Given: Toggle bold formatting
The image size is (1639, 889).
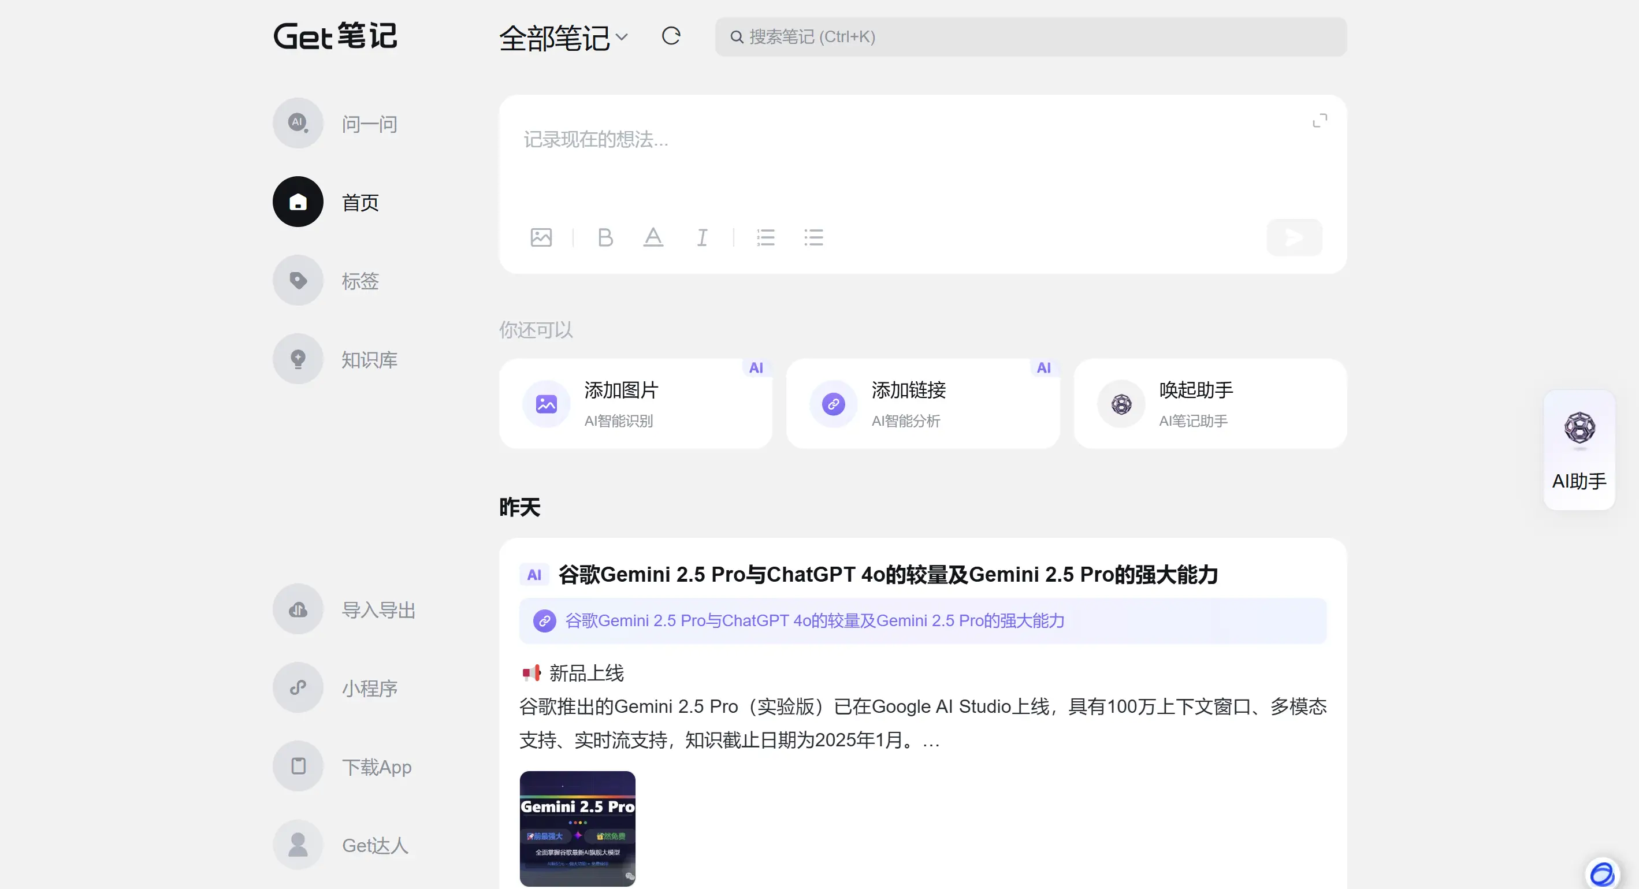Looking at the screenshot, I should (x=605, y=237).
